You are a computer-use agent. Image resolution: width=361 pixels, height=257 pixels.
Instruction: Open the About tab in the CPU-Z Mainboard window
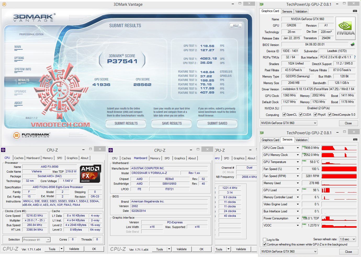(192, 158)
